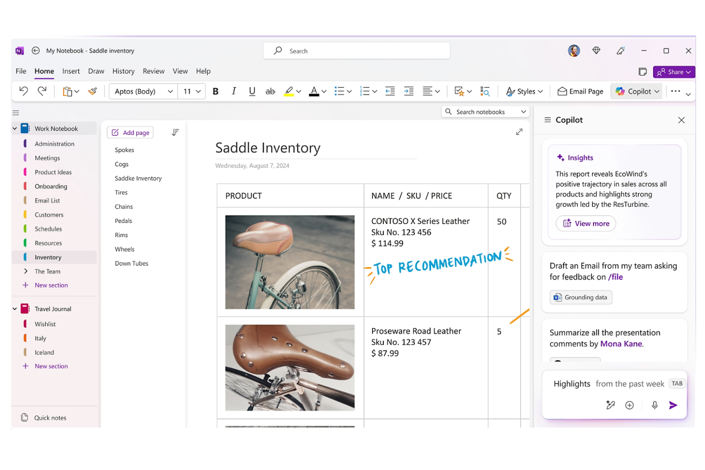The image size is (705, 470).
Task: Undo the last action
Action: [24, 91]
